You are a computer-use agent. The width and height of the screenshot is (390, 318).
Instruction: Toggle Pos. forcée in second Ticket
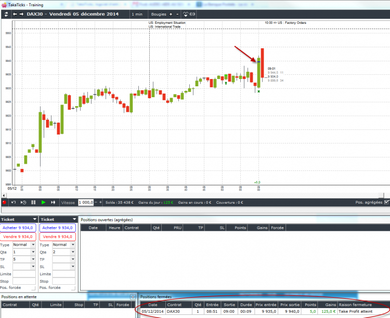click(73, 288)
